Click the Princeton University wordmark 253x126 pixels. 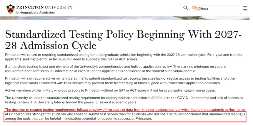[44, 7]
